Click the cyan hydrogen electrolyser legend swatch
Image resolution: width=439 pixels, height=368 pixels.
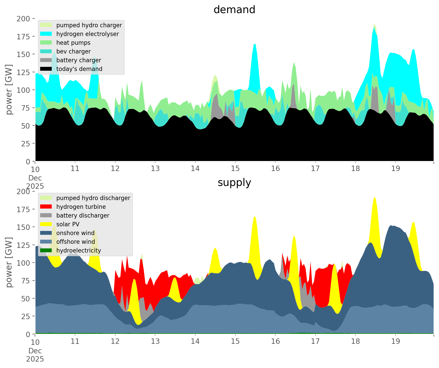[x=46, y=34]
